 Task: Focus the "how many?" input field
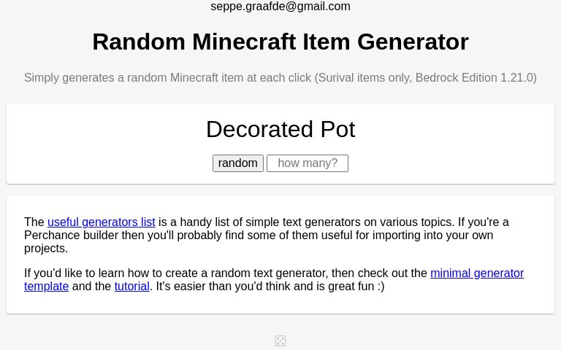click(x=308, y=163)
